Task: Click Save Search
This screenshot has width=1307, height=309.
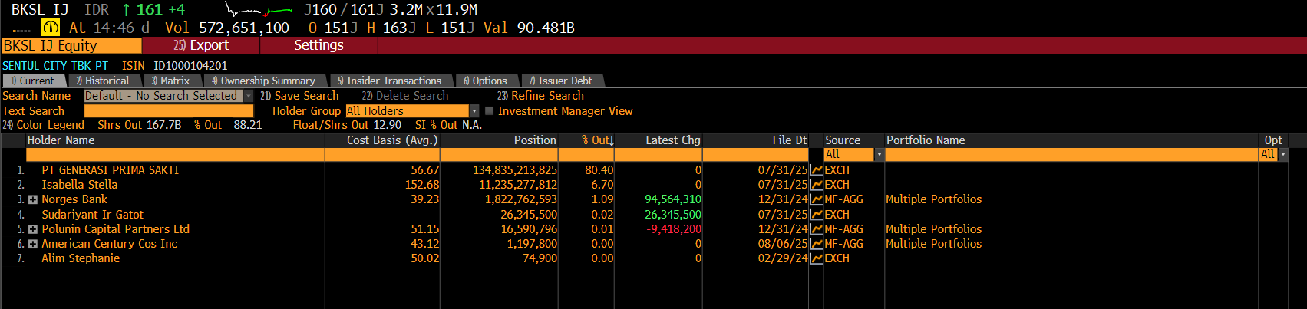Action: [299, 96]
